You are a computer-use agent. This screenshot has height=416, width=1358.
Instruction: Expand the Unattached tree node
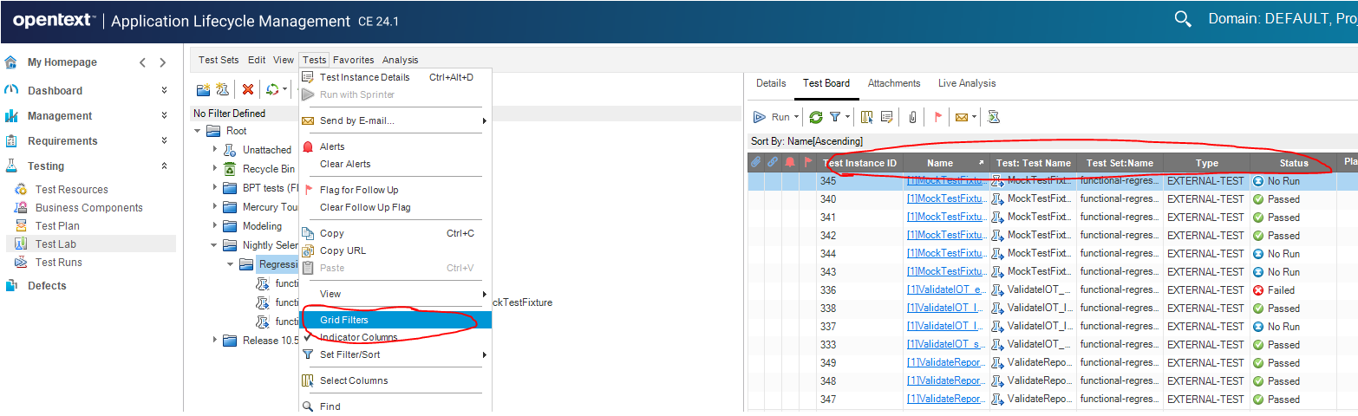(215, 150)
